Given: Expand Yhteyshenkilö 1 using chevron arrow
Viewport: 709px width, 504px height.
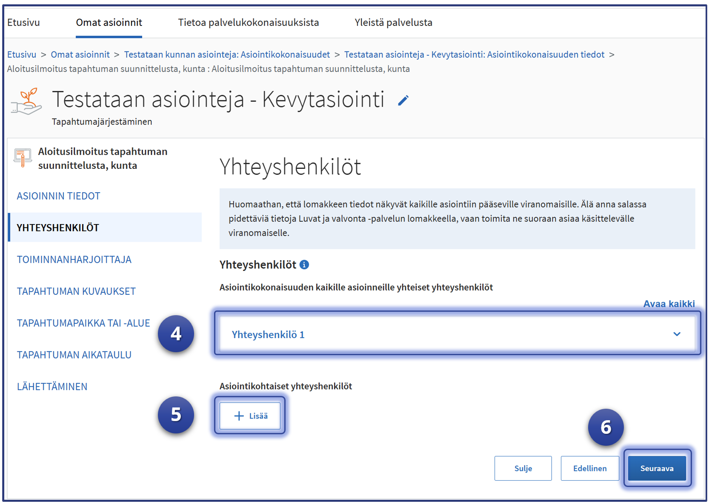Looking at the screenshot, I should pos(677,334).
